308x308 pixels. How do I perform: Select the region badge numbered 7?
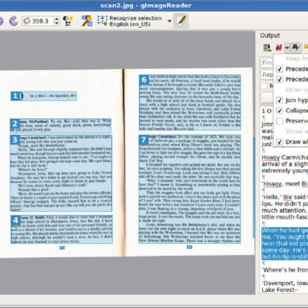(x=144, y=140)
